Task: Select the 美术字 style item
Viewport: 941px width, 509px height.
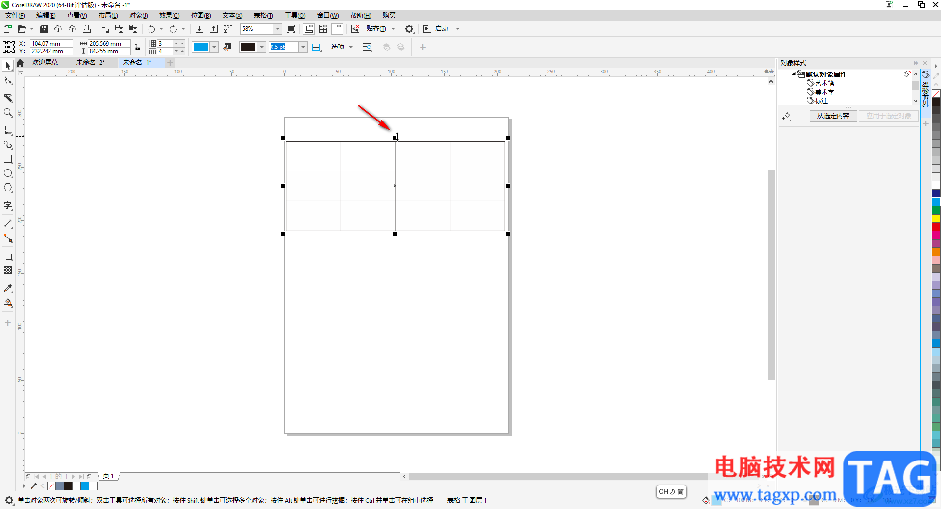Action: pos(824,92)
